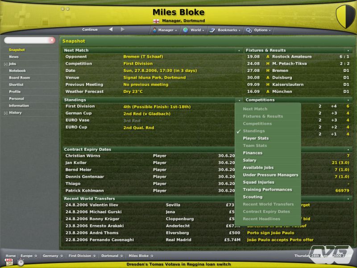Open Personal in the sidebar

tap(17, 99)
